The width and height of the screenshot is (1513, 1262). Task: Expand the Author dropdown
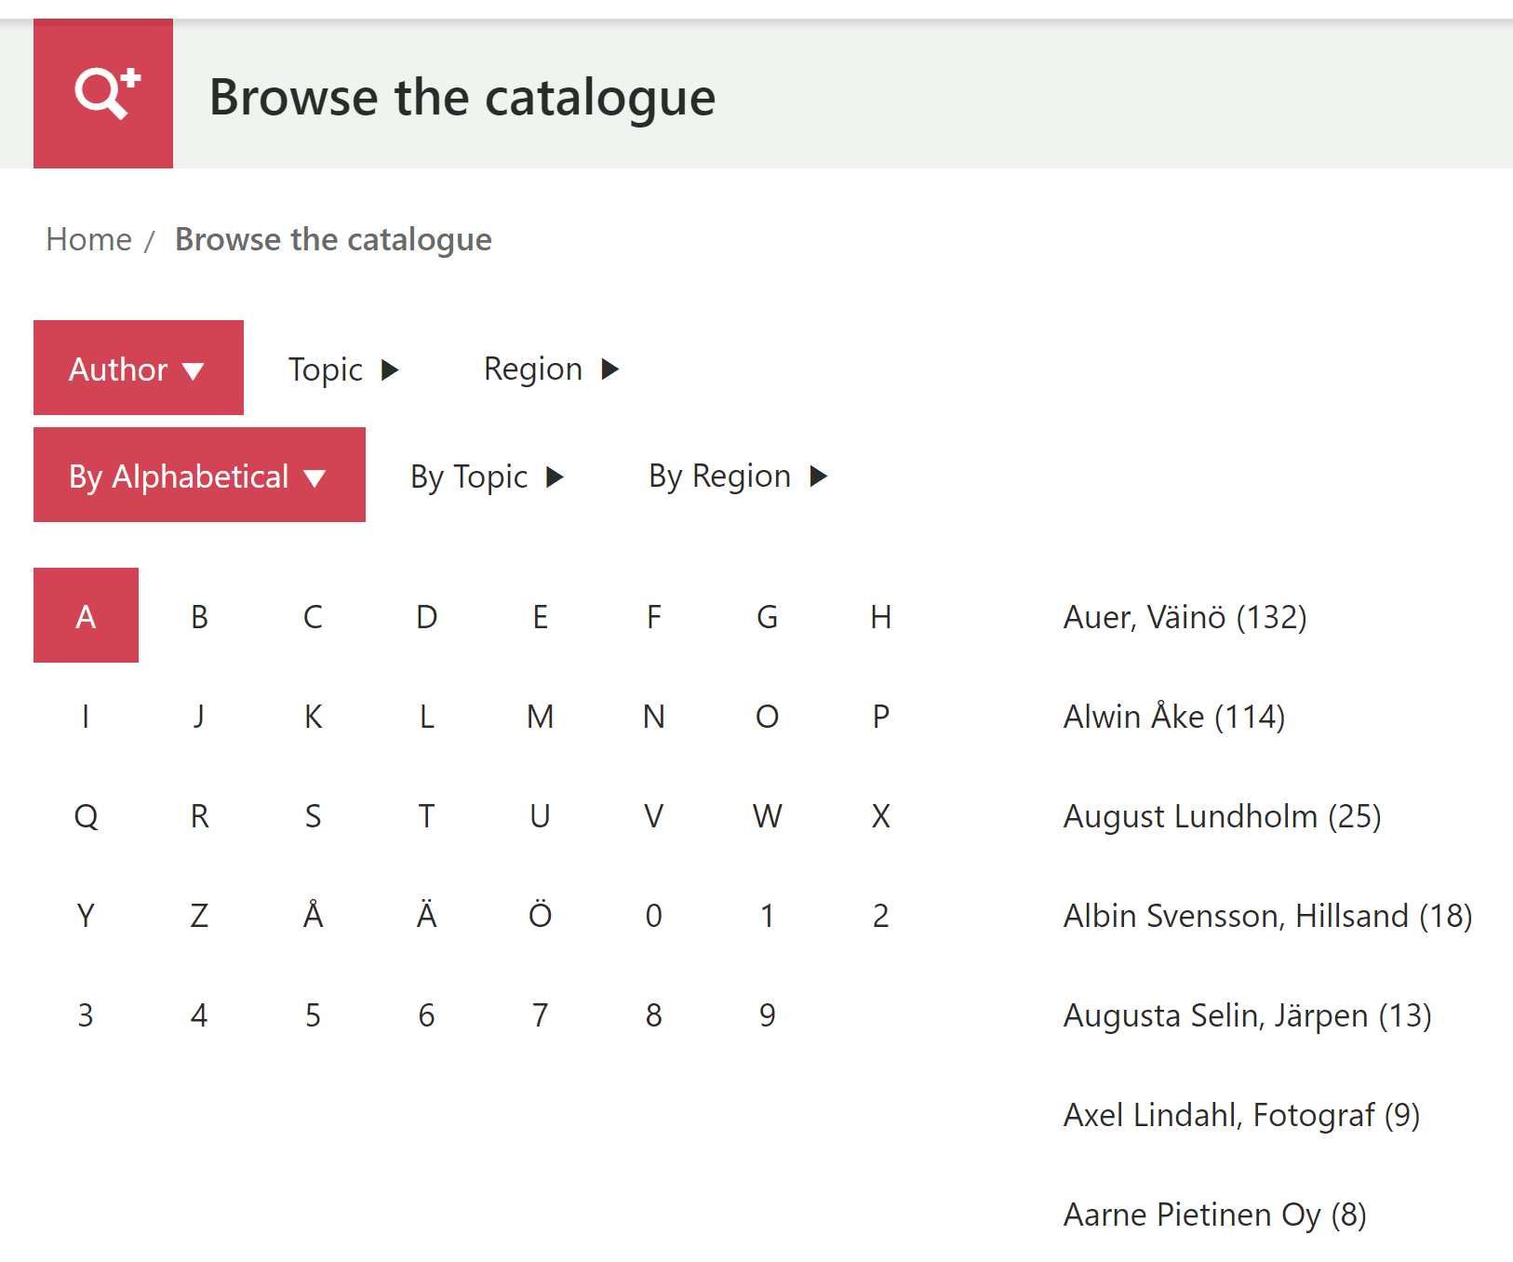pos(138,369)
